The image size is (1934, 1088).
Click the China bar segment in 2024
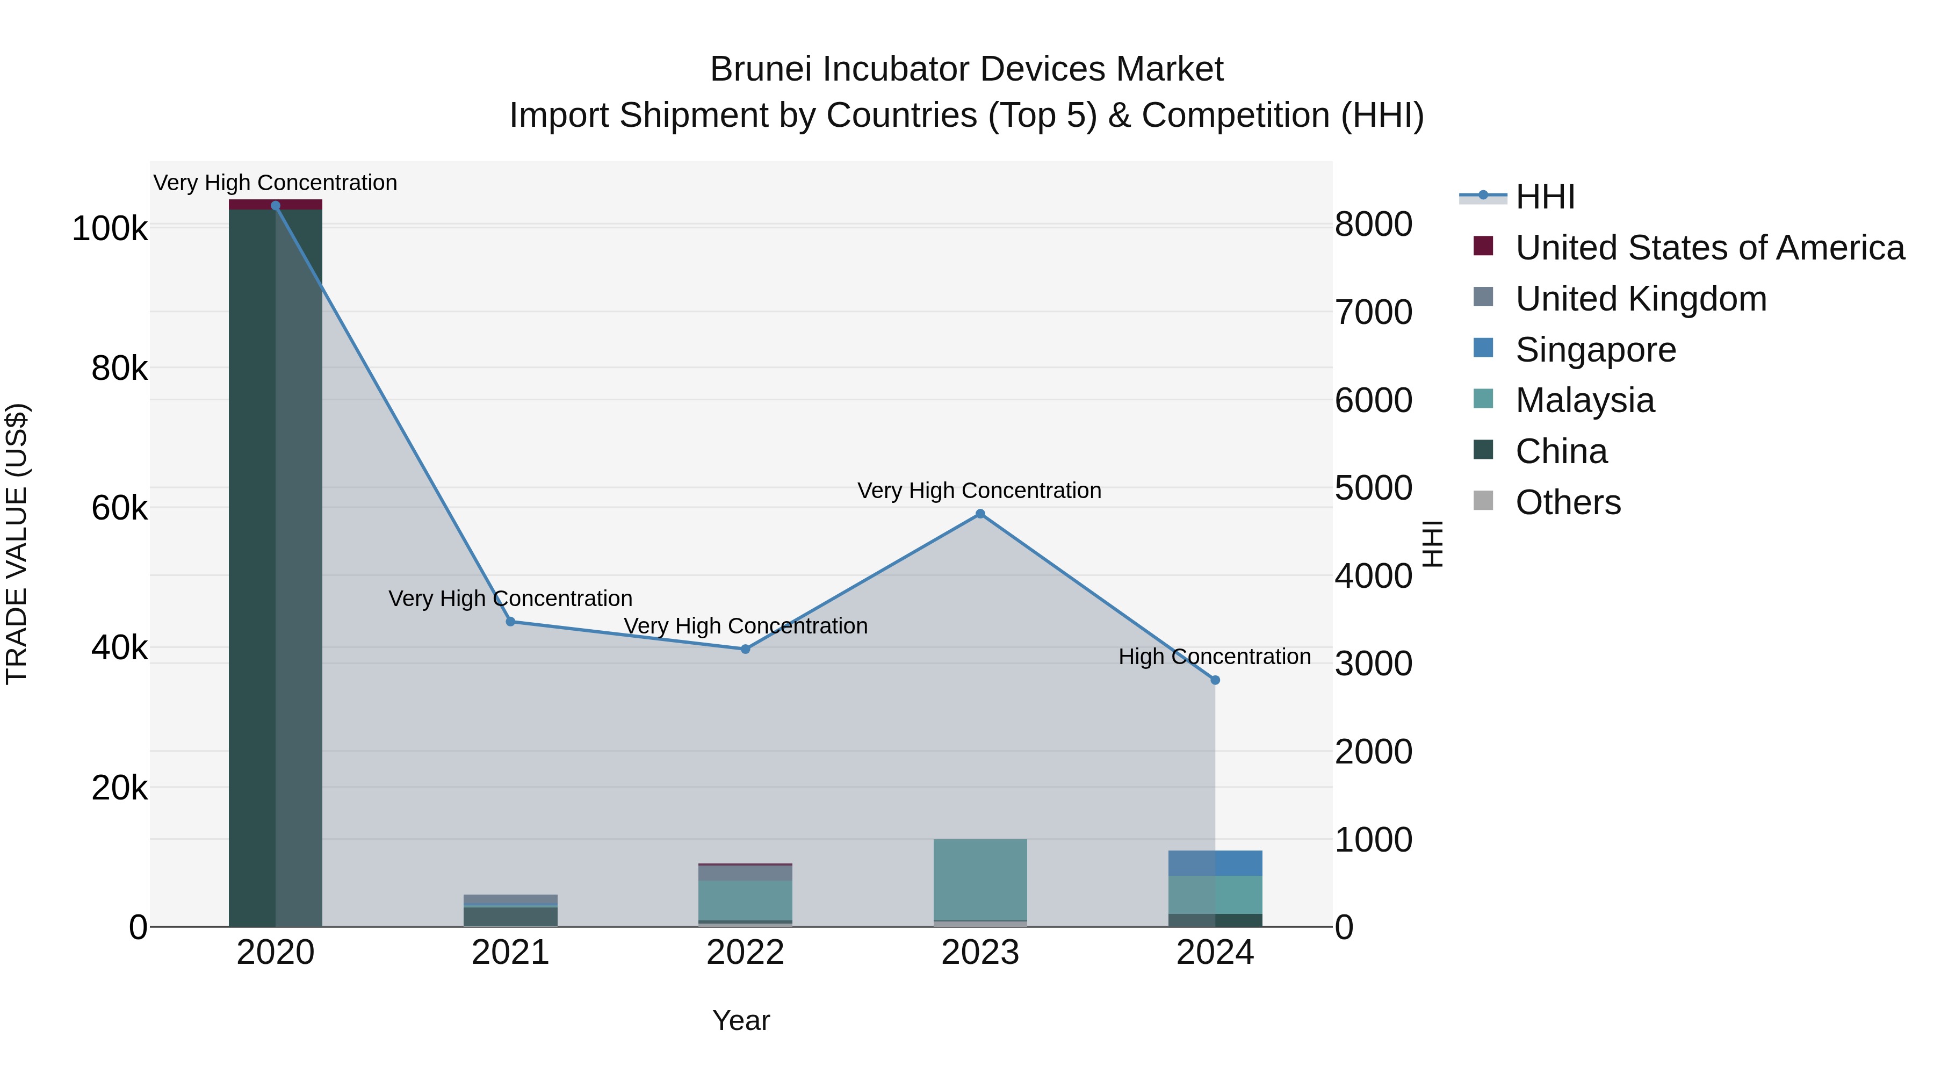[1216, 920]
